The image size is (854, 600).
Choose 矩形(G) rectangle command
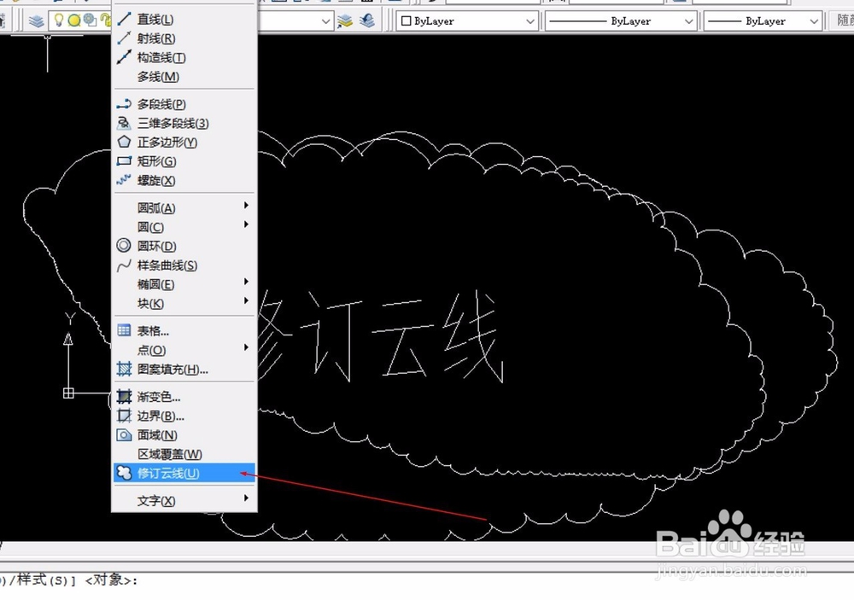(x=184, y=161)
